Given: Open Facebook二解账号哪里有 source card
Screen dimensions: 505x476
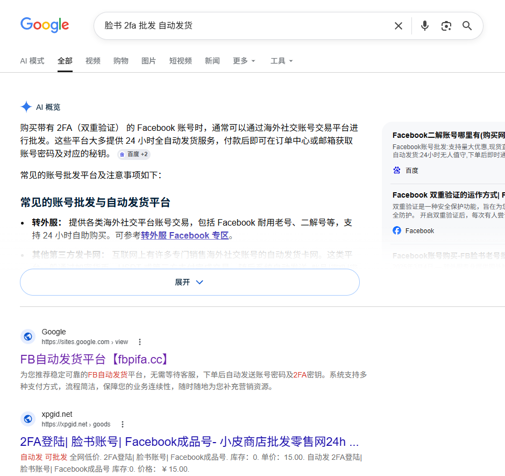Looking at the screenshot, I should pyautogui.click(x=449, y=152).
